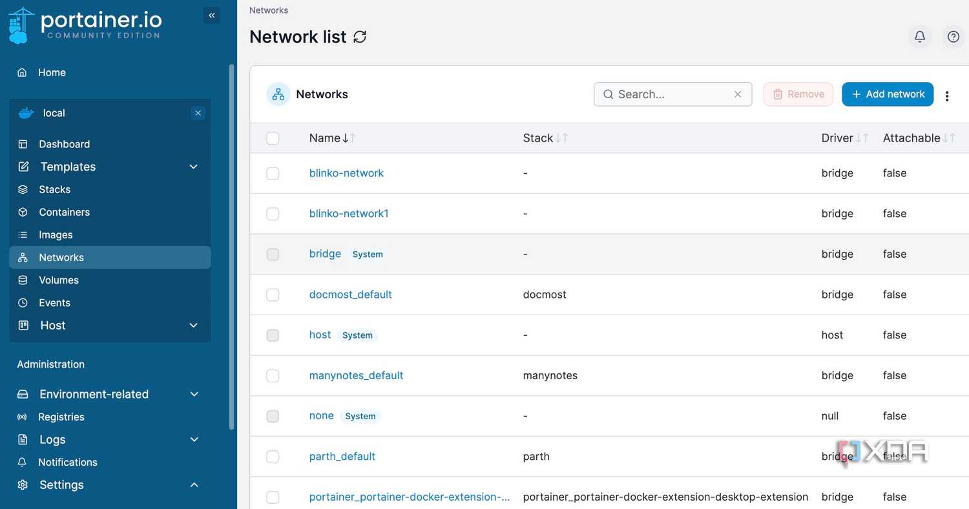Click the Remove button
Image resolution: width=969 pixels, height=509 pixels.
tap(798, 94)
